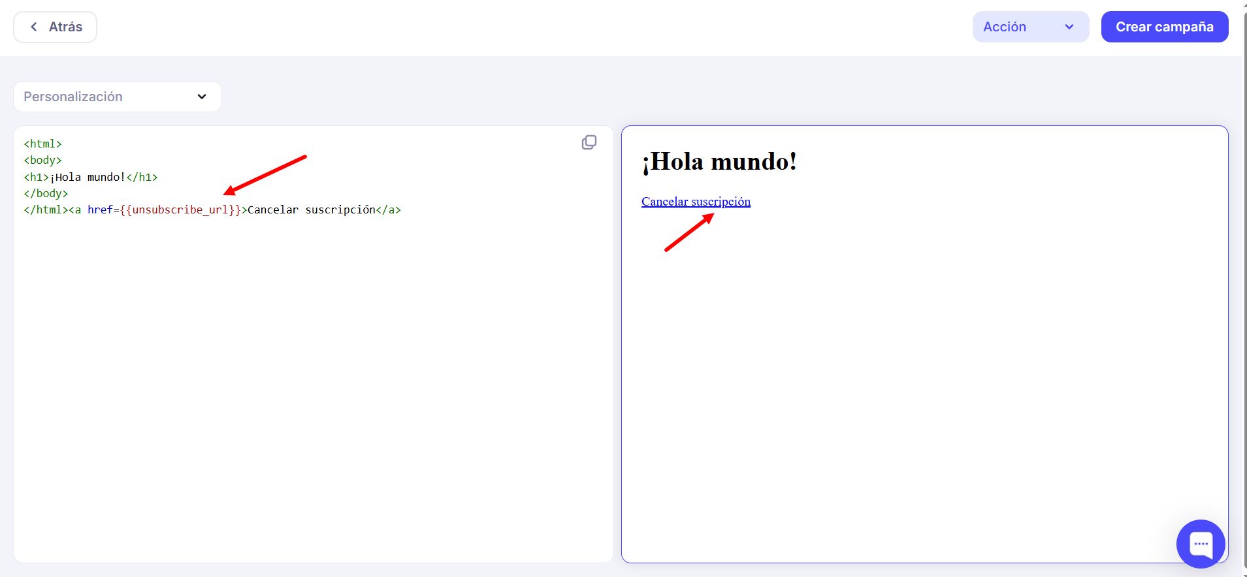1247x577 pixels.
Task: Follow the Cancelar suscripción link in preview
Action: [x=696, y=202]
